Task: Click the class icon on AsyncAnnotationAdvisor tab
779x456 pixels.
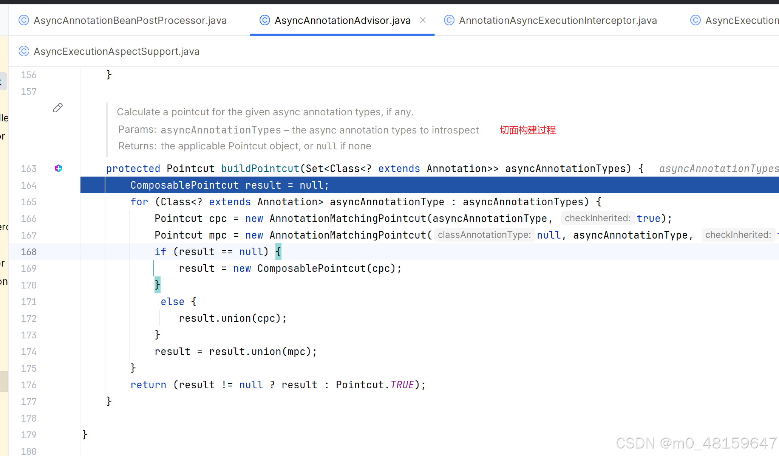Action: click(x=265, y=20)
